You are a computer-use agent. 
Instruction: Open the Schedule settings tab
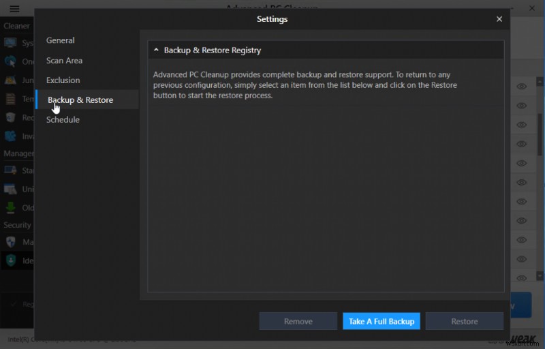pos(63,119)
